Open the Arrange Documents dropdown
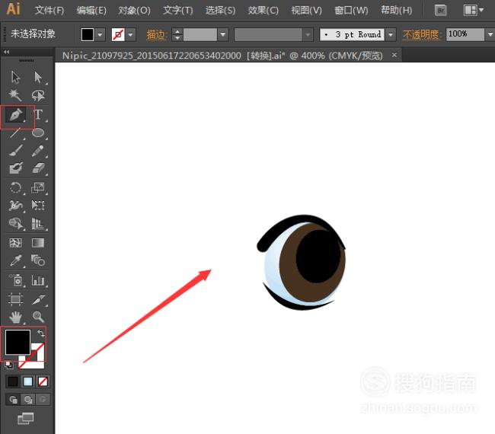Image resolution: width=495 pixels, height=434 pixels. tap(473, 11)
